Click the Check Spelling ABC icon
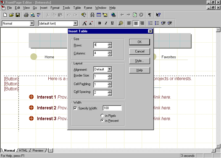This screenshot has width=221, height=158. 39,15
